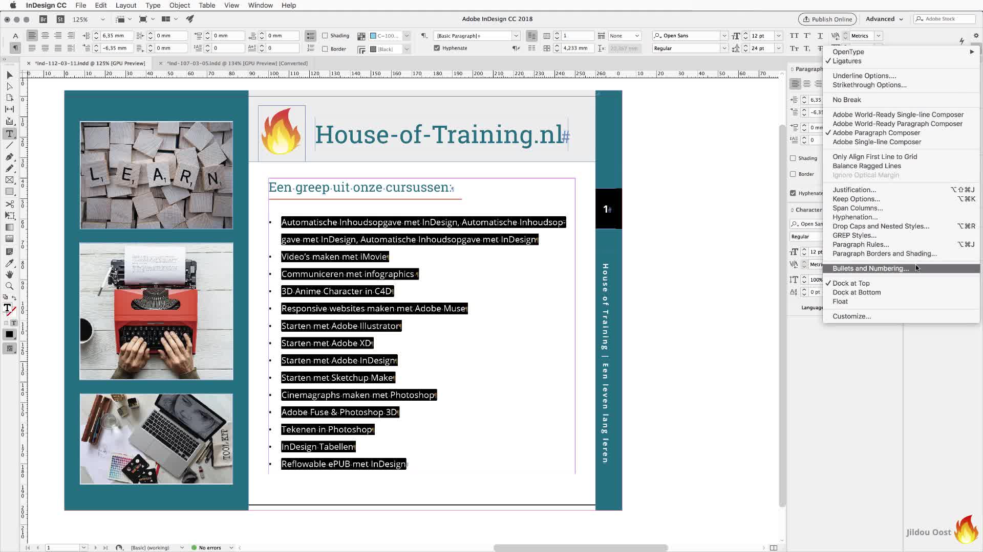
Task: Open the 12 pt font size dropdown
Action: (778, 36)
